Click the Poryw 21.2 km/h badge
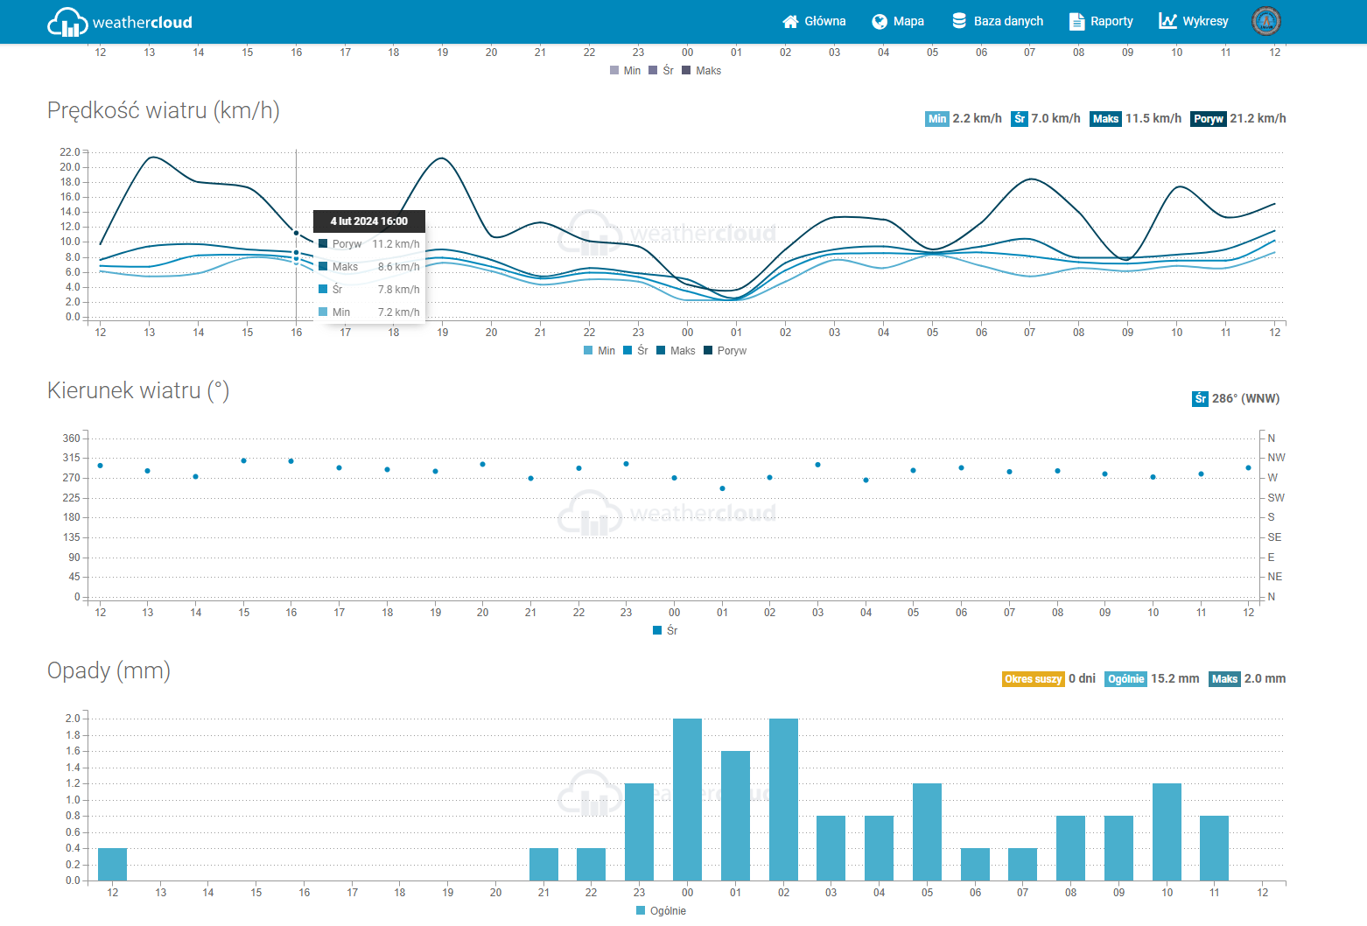Viewport: 1367px width, 926px height. coord(1208,119)
